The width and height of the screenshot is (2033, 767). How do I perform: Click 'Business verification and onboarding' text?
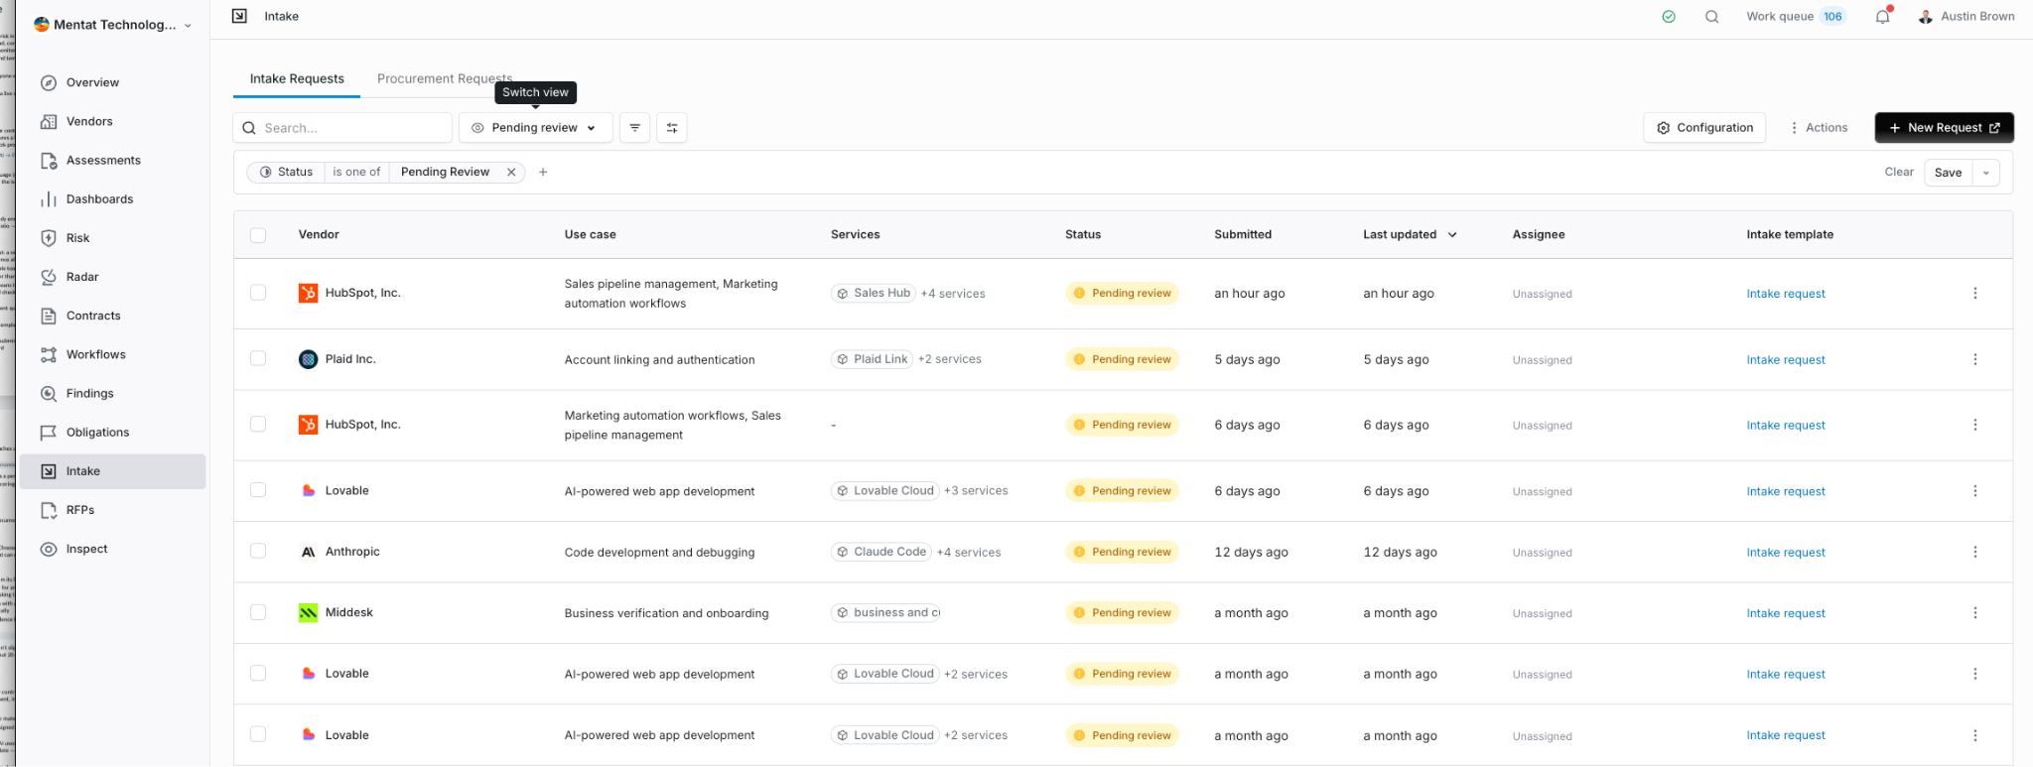[666, 613]
